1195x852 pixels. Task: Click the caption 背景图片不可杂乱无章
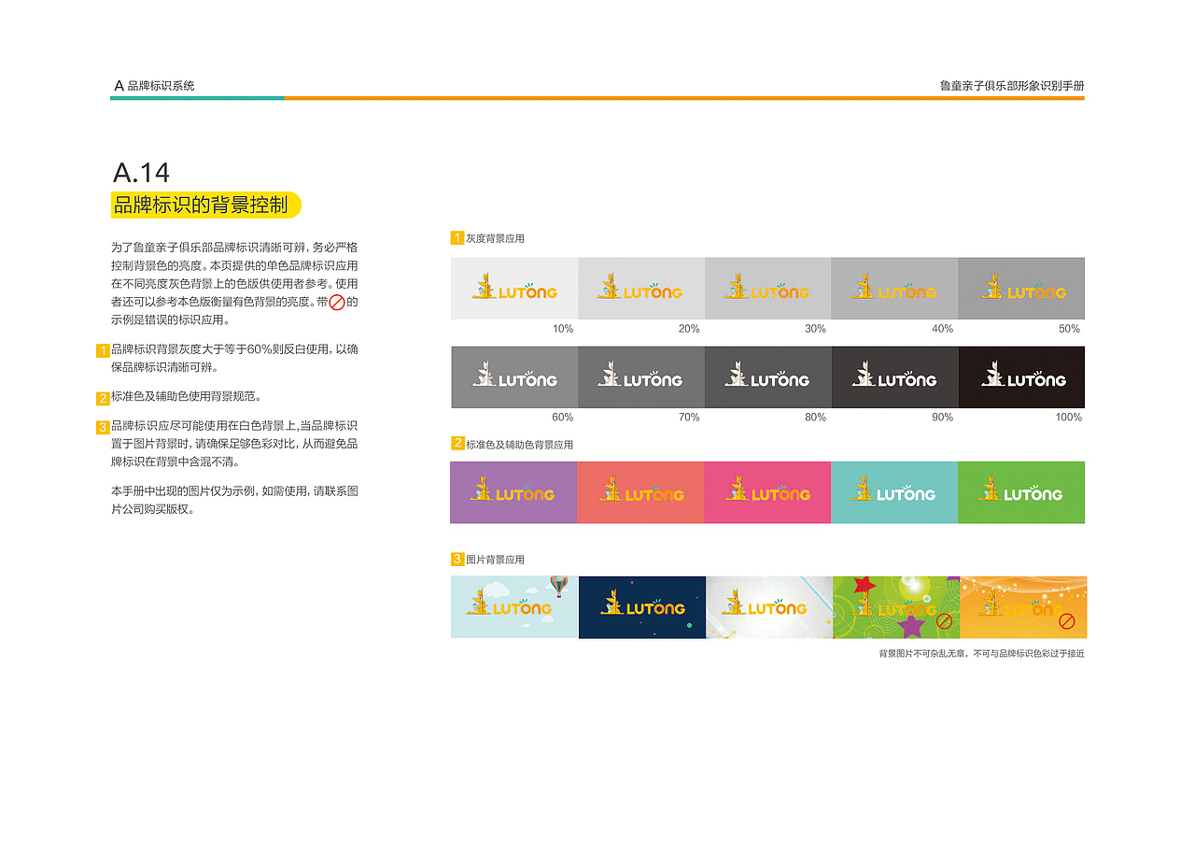click(922, 653)
